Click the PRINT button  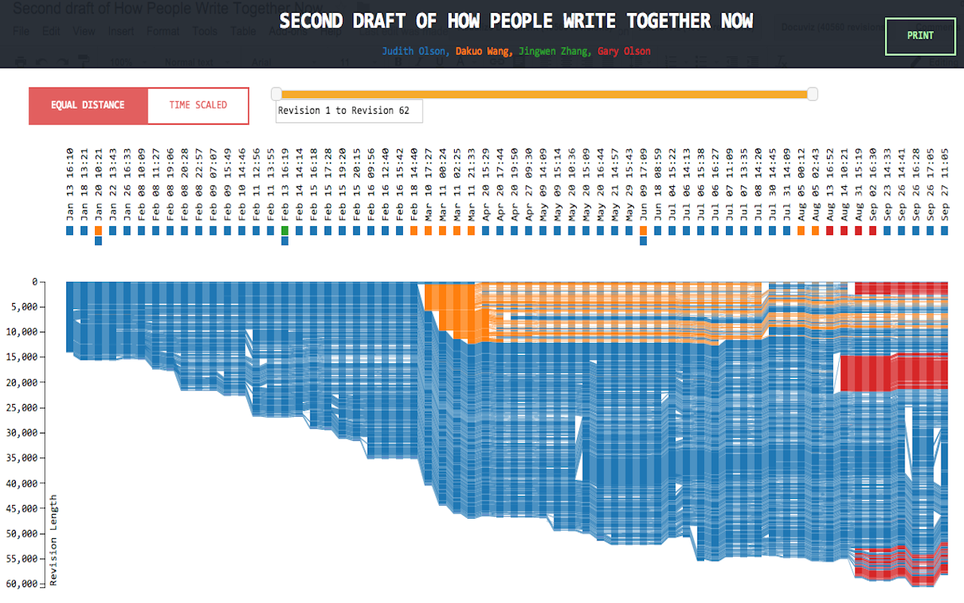[x=920, y=35]
